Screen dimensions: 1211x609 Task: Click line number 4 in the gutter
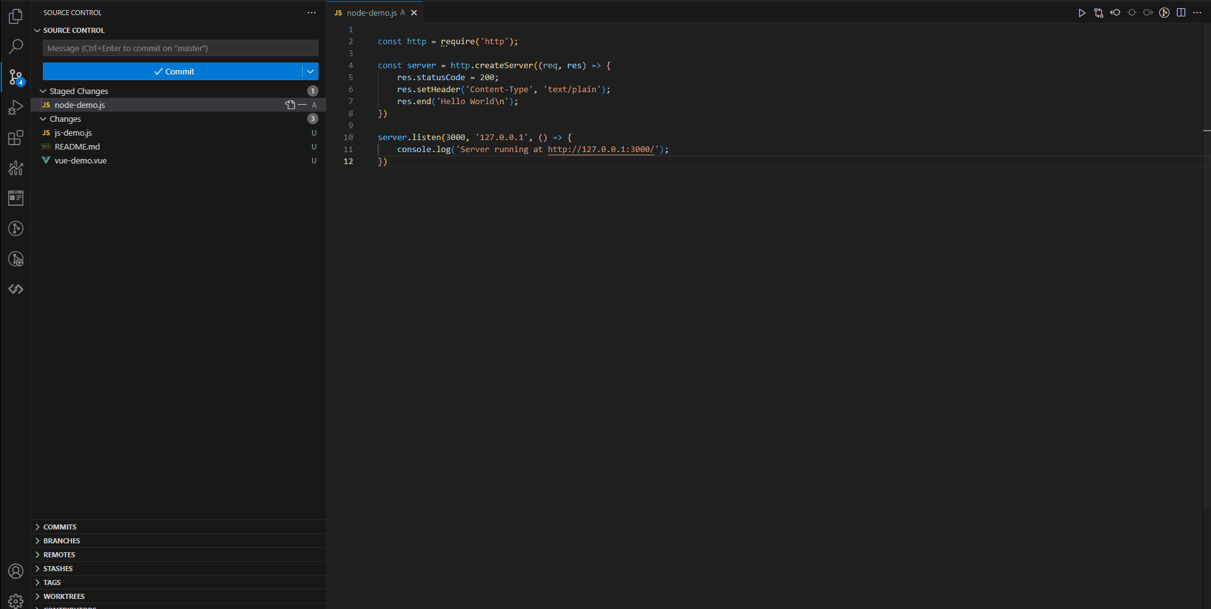coord(351,66)
